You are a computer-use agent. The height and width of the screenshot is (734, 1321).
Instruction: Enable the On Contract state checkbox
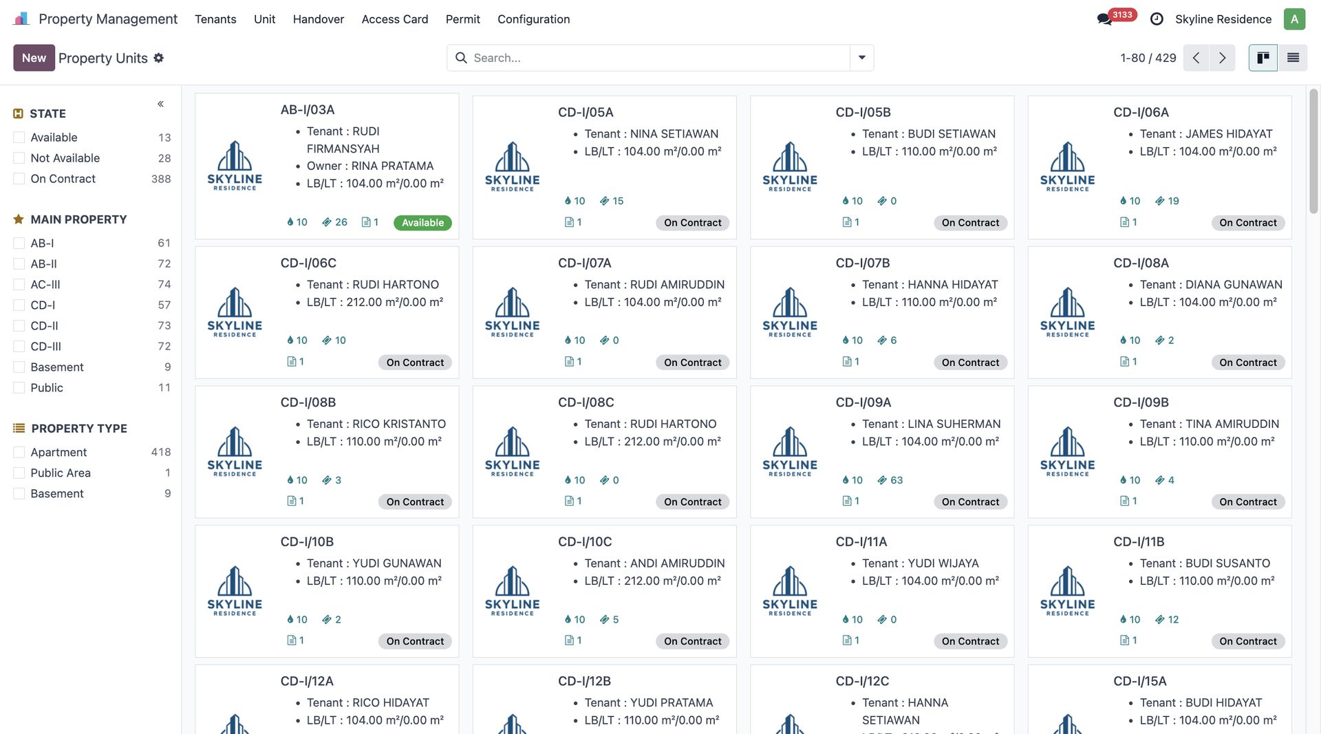tap(19, 179)
